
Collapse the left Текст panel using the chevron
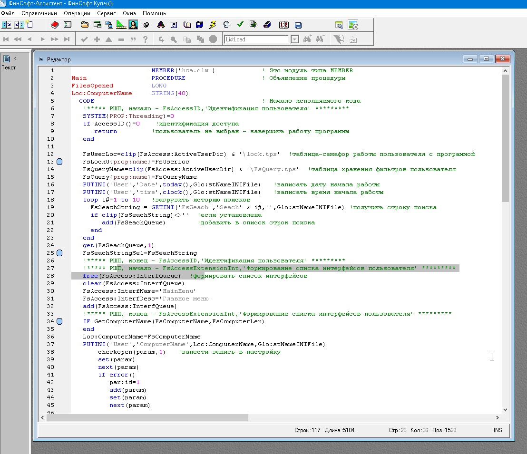coord(15,58)
